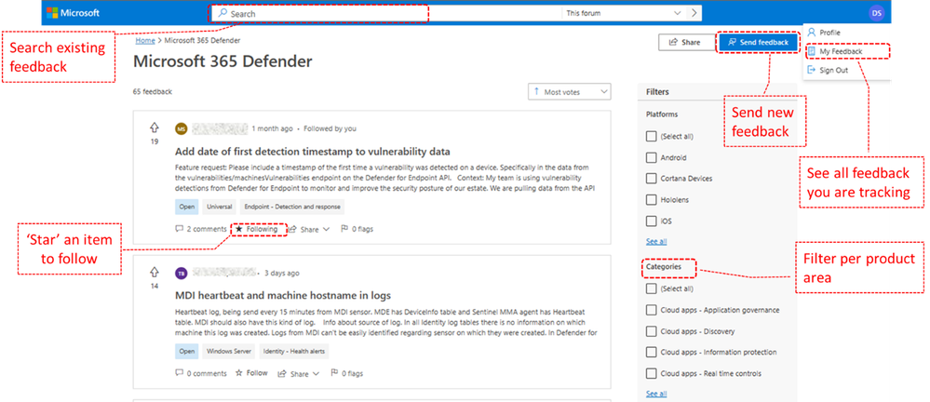The width and height of the screenshot is (930, 402).
Task: Click the Universal platform tag
Action: [x=219, y=207]
